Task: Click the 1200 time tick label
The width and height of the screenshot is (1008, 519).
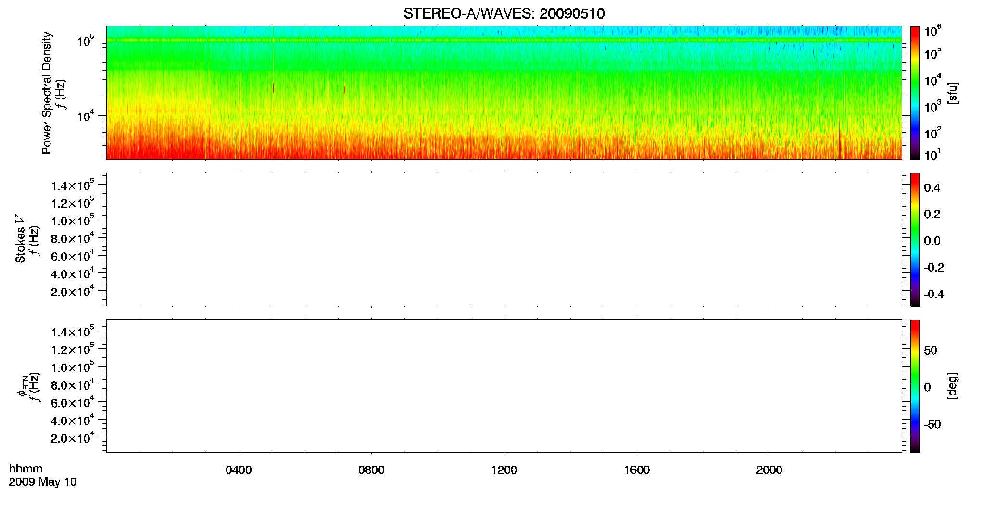Action: (504, 470)
